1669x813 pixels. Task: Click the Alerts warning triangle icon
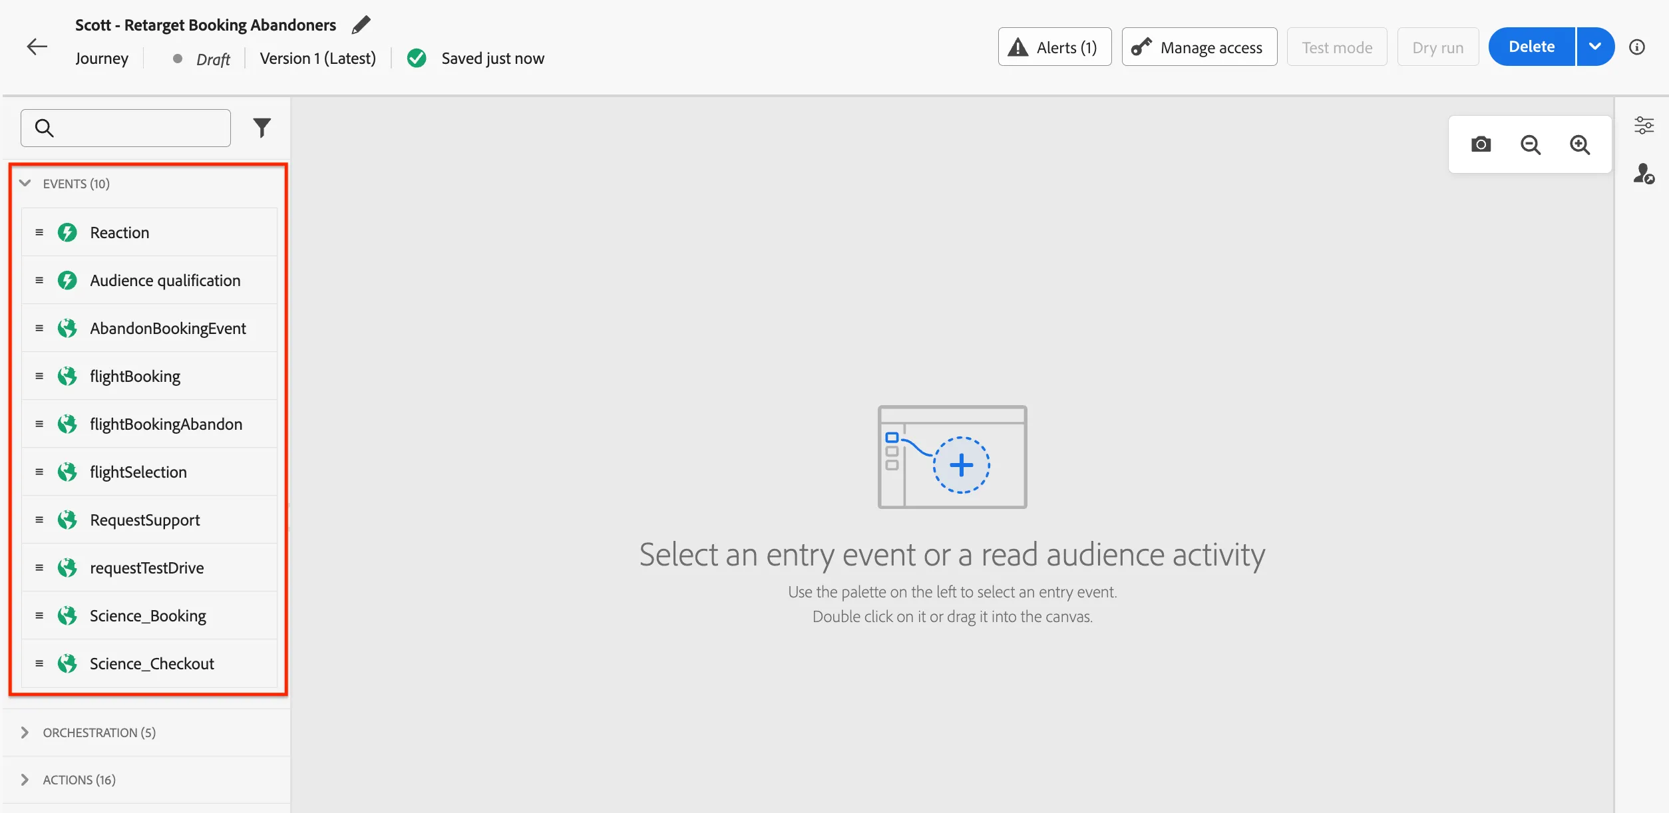click(1018, 47)
